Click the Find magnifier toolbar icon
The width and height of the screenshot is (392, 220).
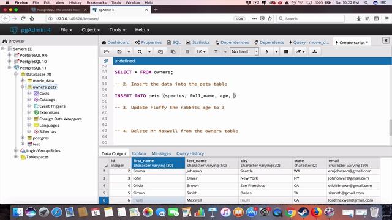pos(140,51)
